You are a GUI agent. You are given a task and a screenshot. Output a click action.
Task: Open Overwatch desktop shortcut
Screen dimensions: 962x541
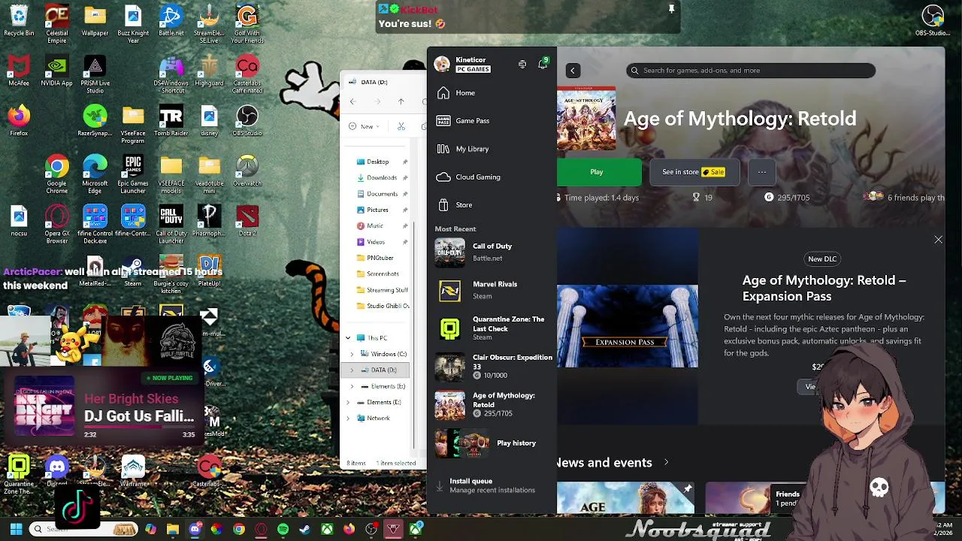pyautogui.click(x=247, y=171)
